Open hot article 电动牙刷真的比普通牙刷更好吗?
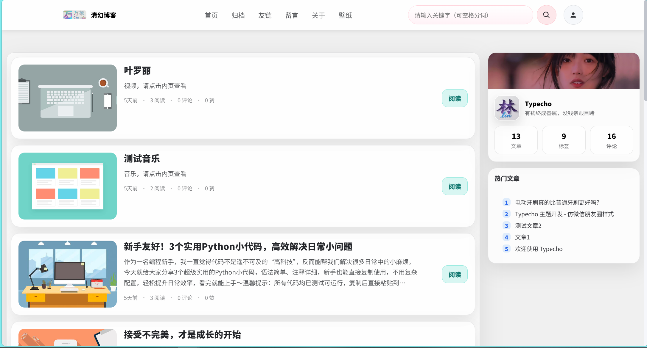The image size is (647, 348). 557,202
